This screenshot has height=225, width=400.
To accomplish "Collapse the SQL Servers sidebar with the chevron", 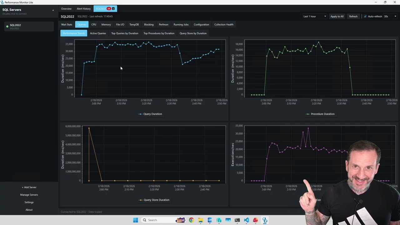I will pos(53,10).
